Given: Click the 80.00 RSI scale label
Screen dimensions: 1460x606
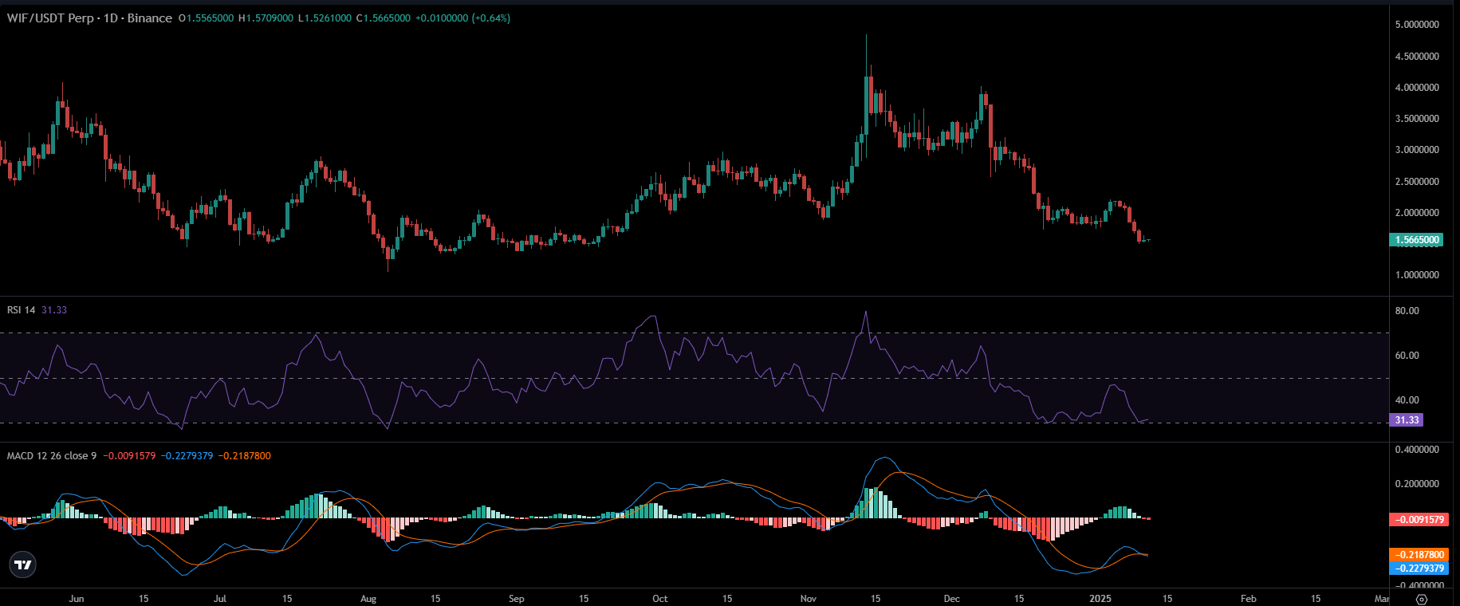Looking at the screenshot, I should (1407, 311).
